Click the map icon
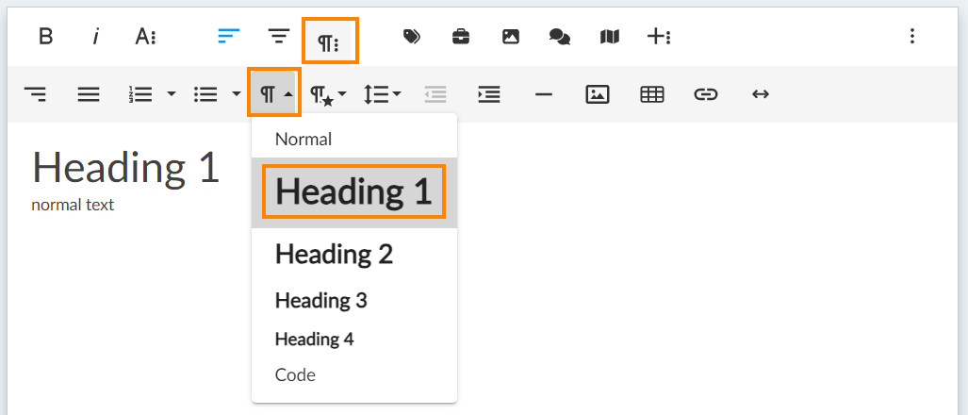This screenshot has width=968, height=415. [609, 37]
